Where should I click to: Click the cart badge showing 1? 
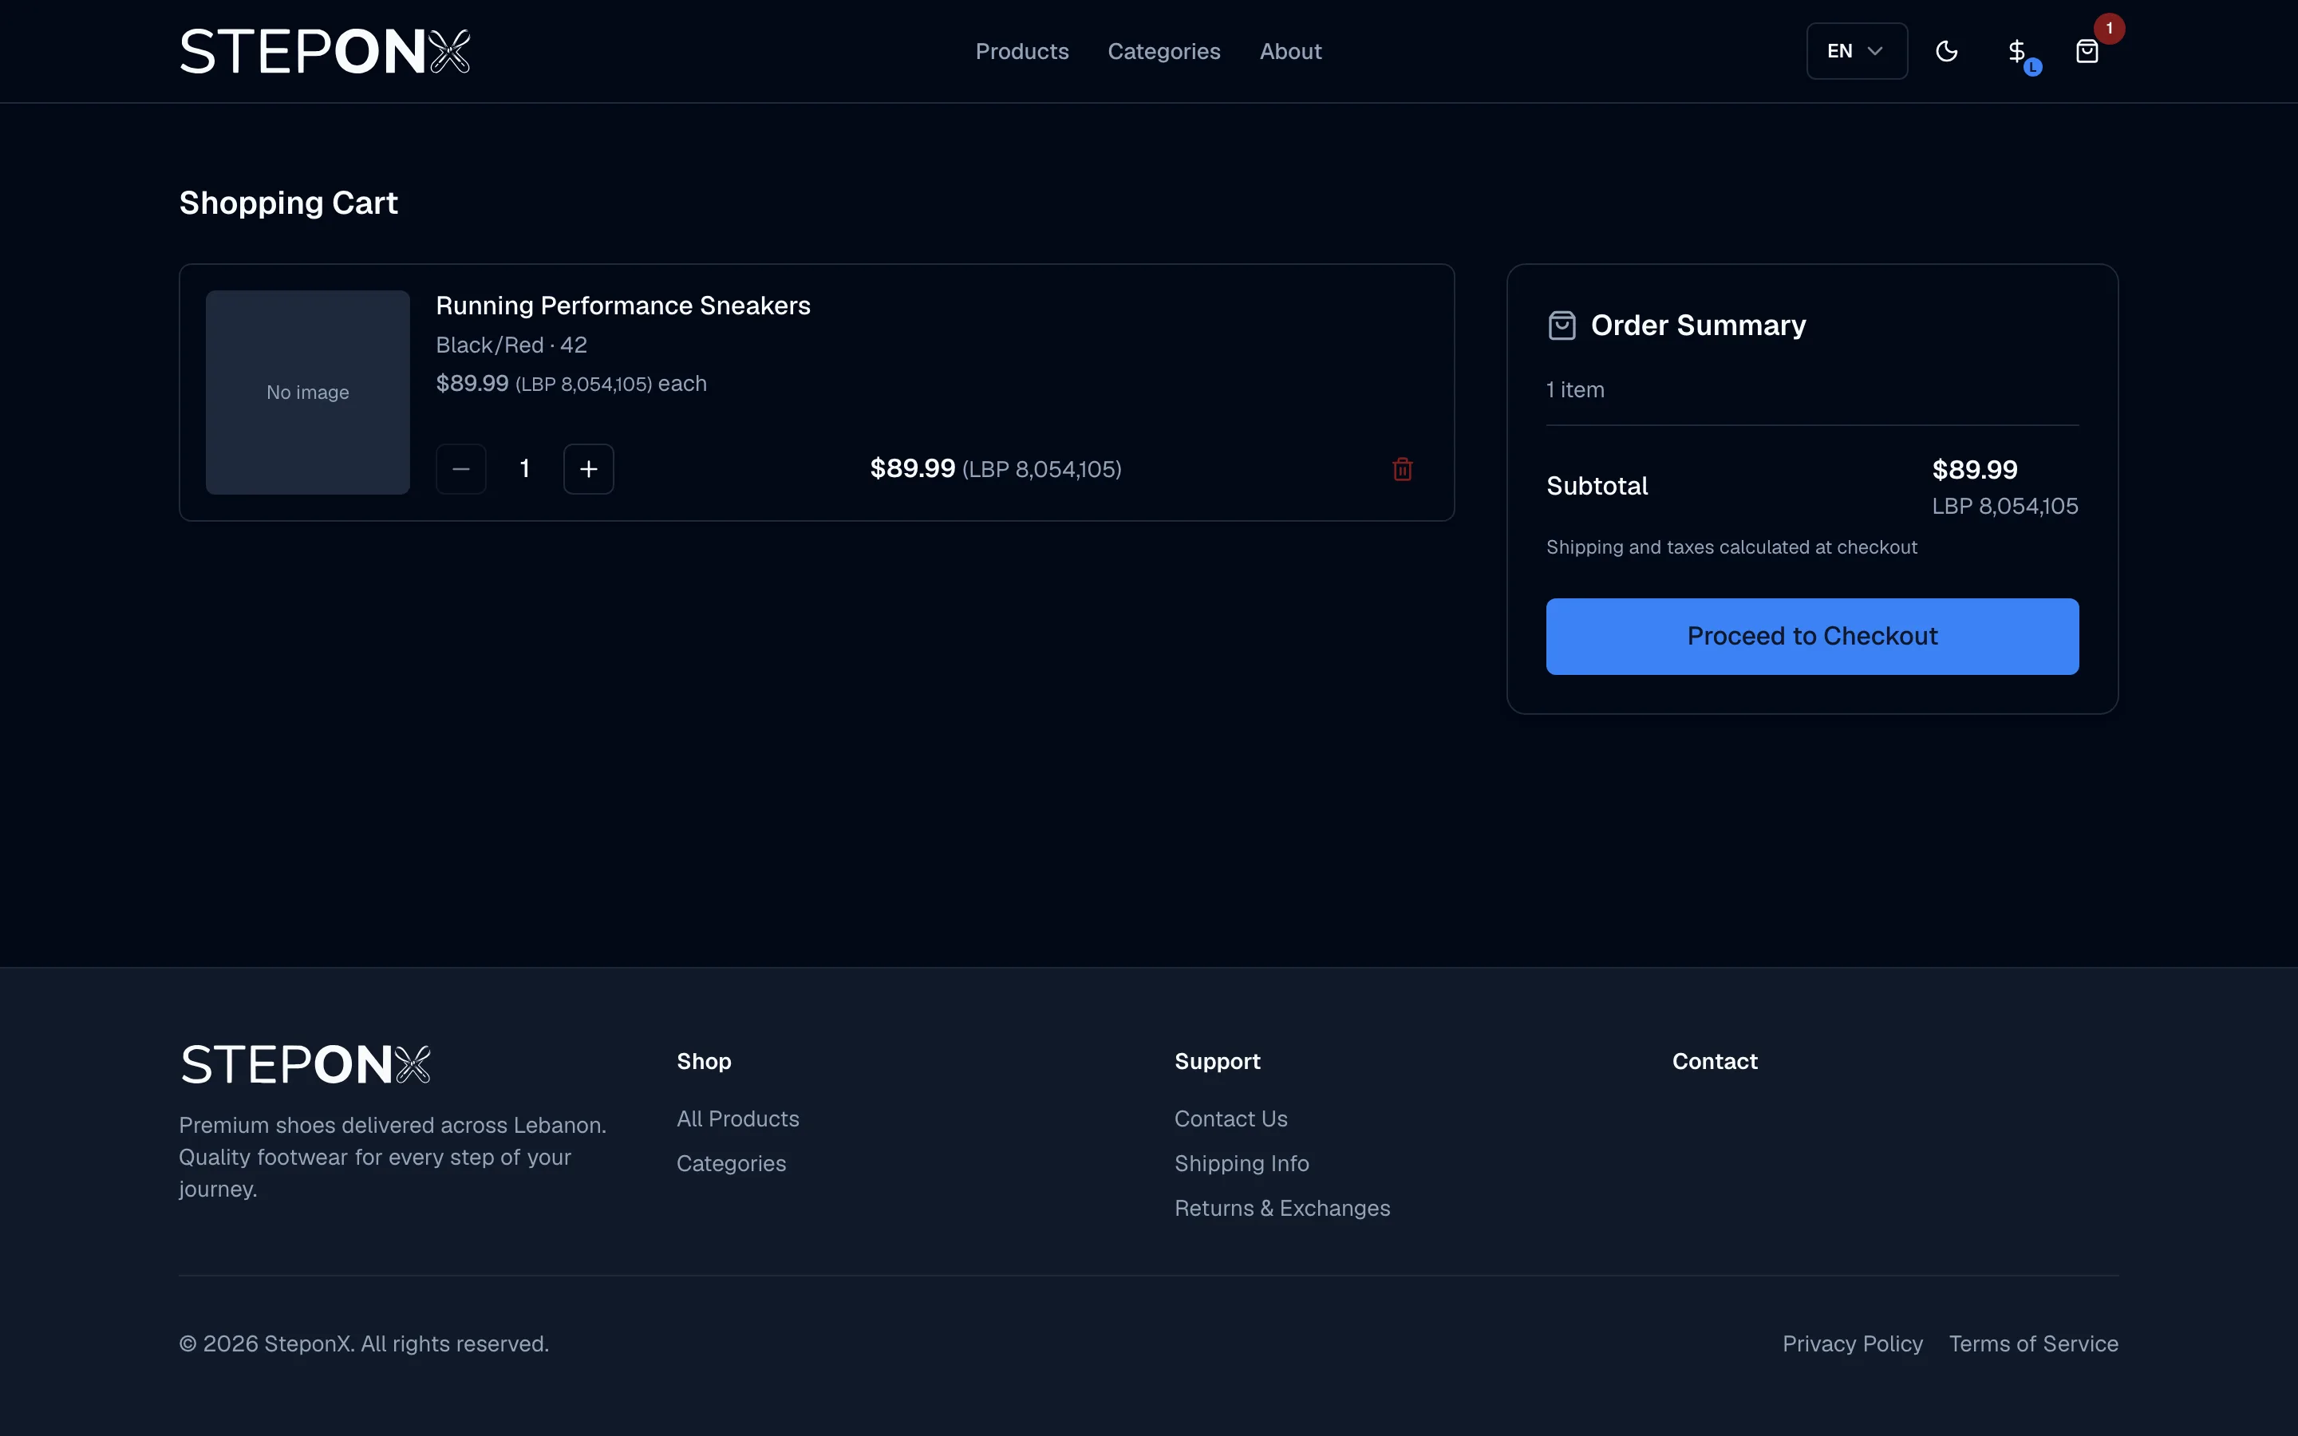(x=2109, y=29)
